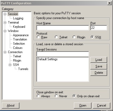Collapse the Connection category node
Screen dimensions: 113x111
5,52
